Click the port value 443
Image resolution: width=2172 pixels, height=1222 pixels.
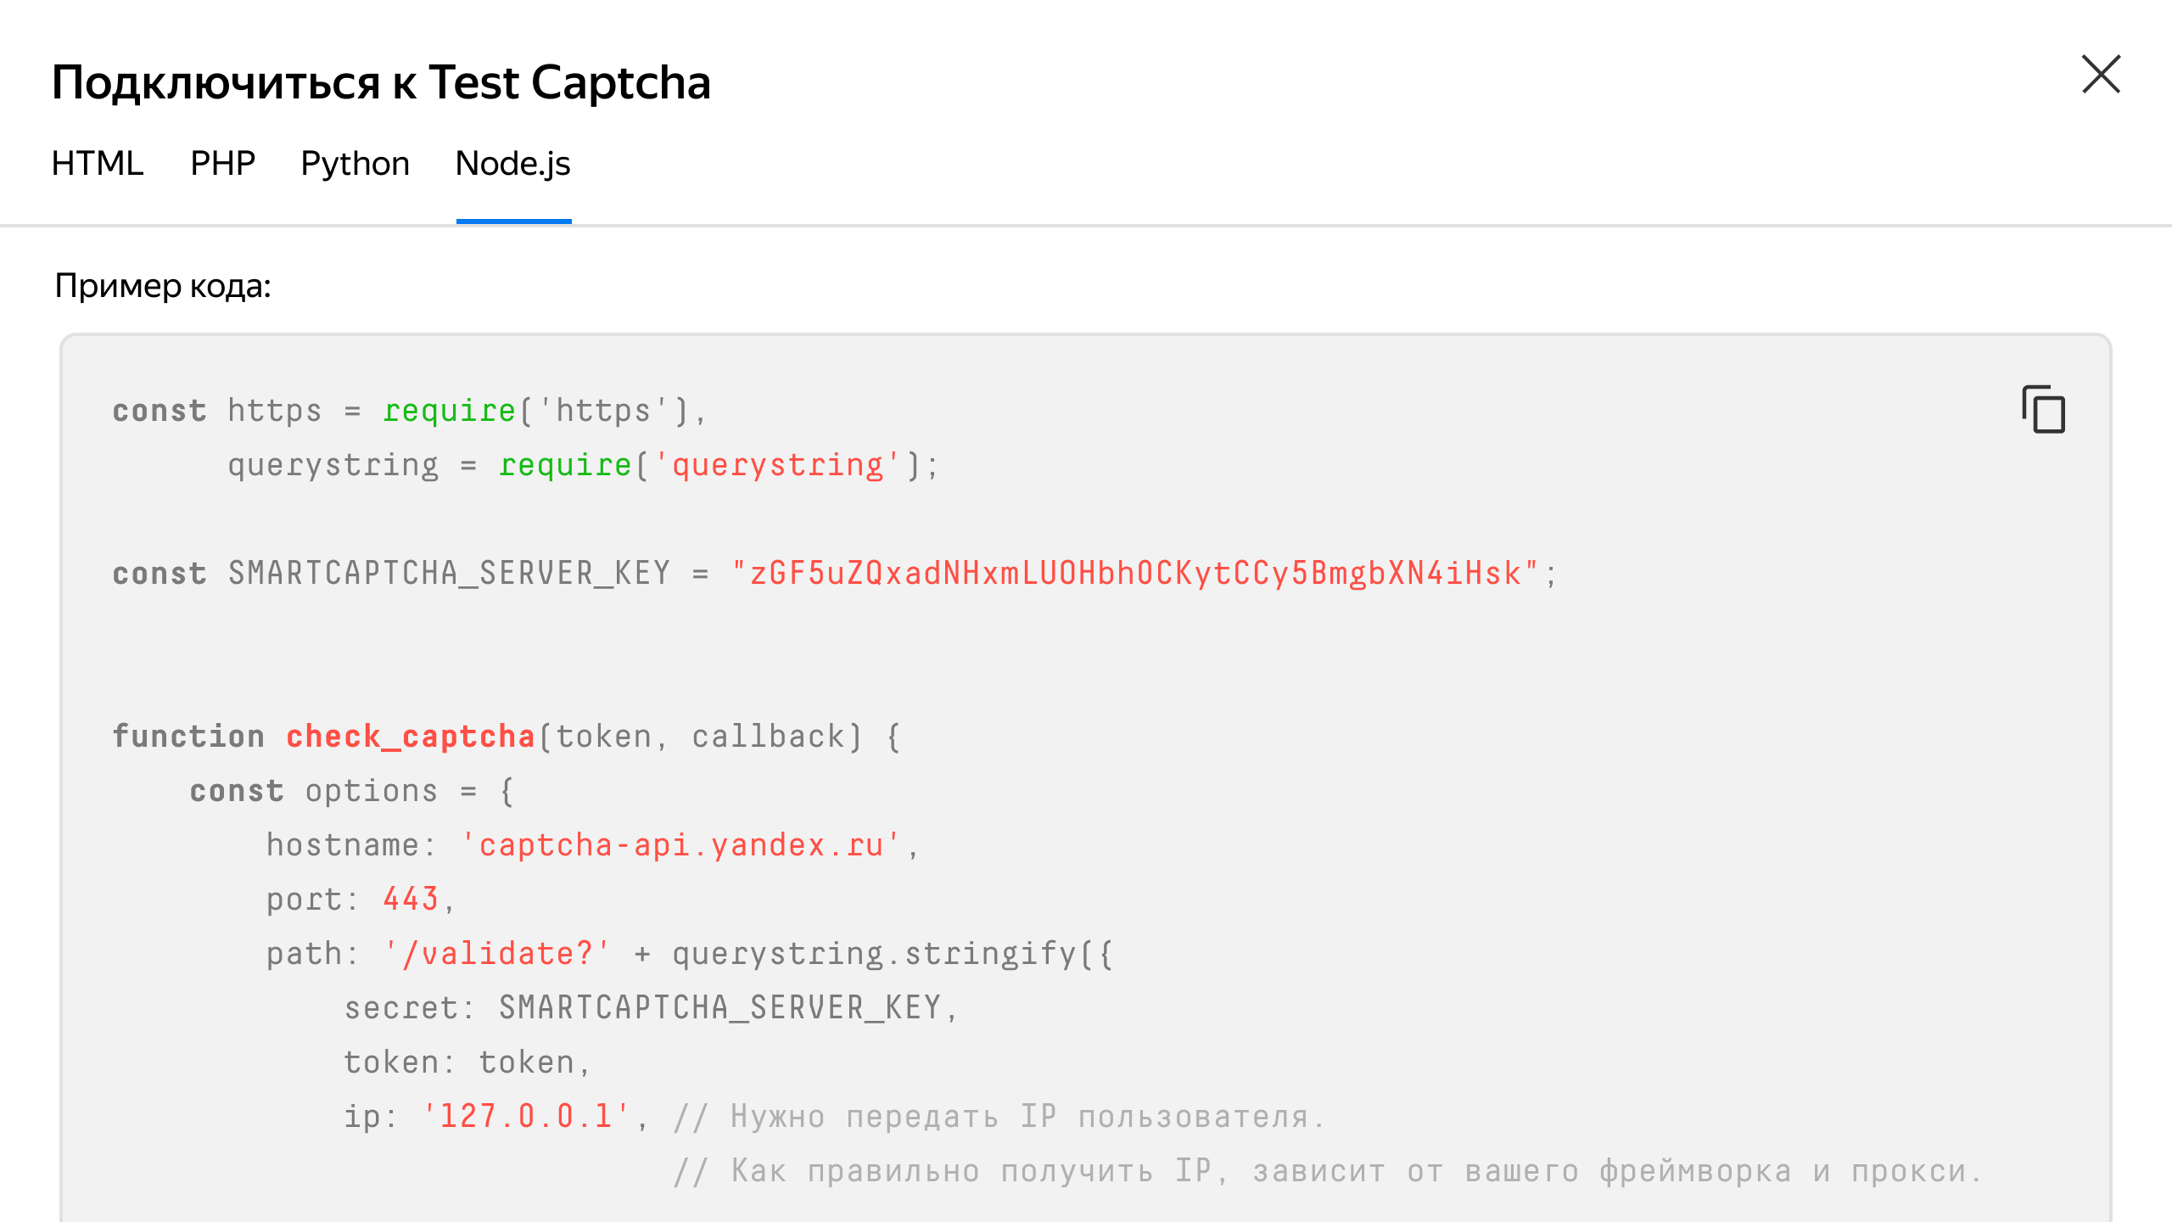[x=411, y=900]
